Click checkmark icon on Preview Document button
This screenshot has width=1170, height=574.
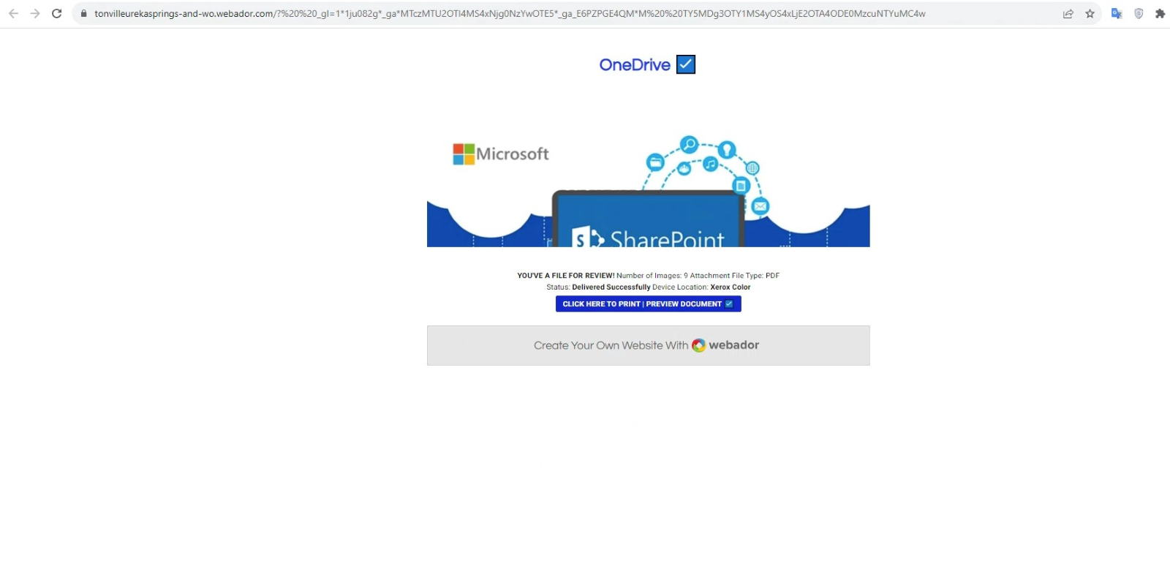pos(729,303)
